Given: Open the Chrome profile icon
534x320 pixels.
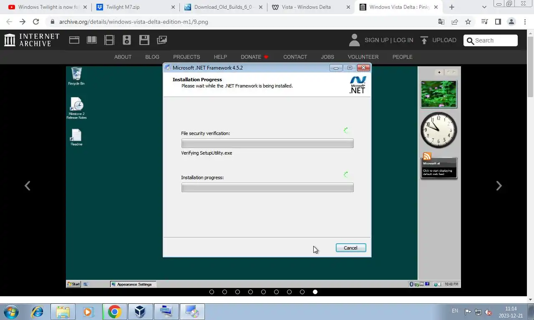Looking at the screenshot, I should coord(511,22).
